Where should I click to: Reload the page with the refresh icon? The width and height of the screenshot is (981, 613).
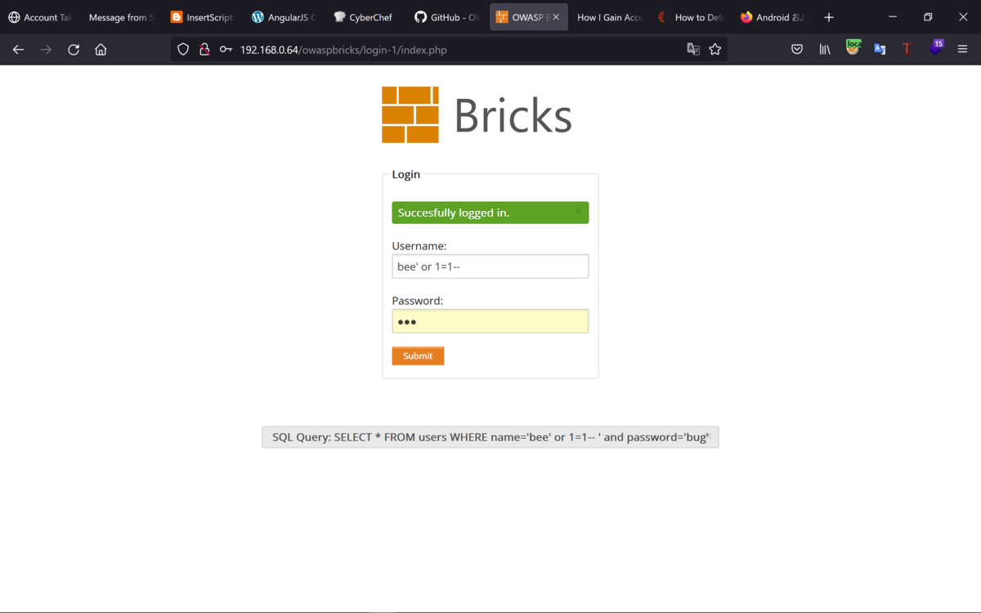coord(74,50)
